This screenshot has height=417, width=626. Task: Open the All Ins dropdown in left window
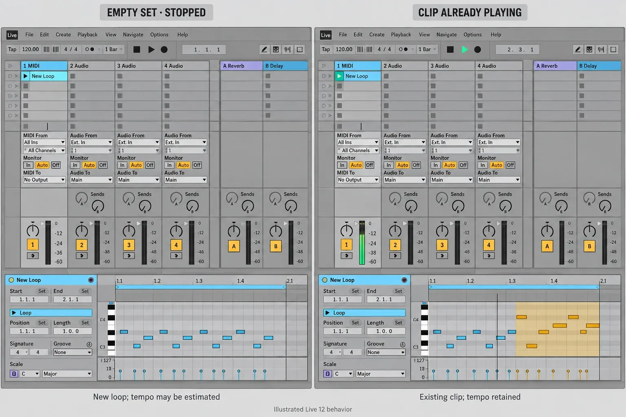click(x=44, y=142)
